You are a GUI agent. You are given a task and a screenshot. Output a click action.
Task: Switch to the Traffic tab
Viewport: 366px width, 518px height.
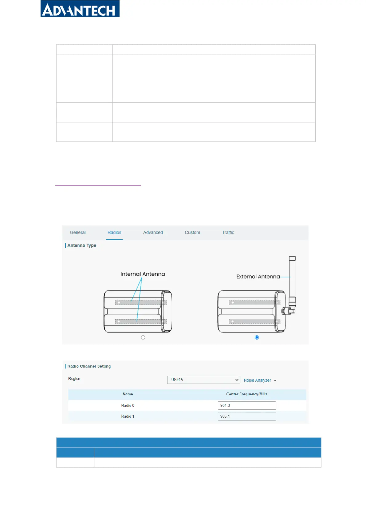coord(228,233)
